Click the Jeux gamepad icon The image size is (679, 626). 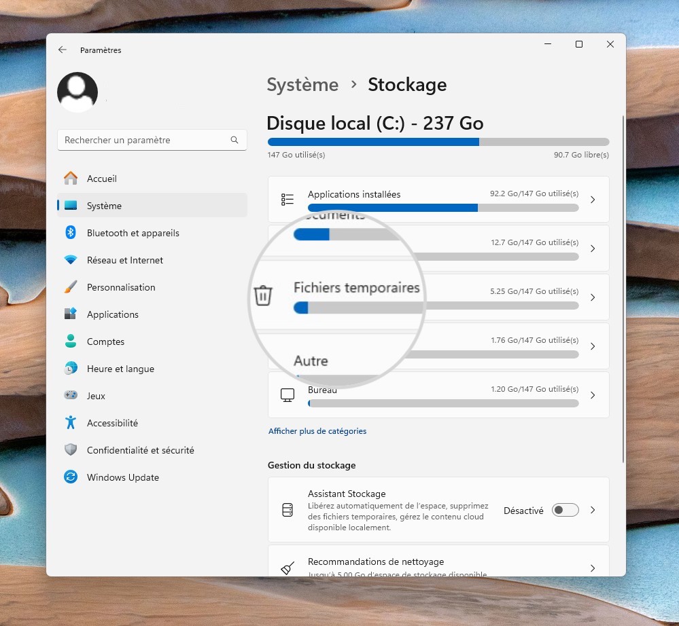point(71,395)
